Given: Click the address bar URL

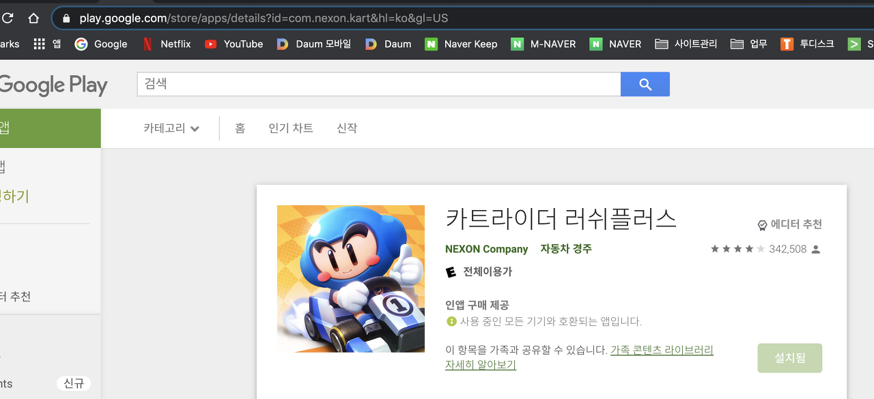Looking at the screenshot, I should point(264,18).
